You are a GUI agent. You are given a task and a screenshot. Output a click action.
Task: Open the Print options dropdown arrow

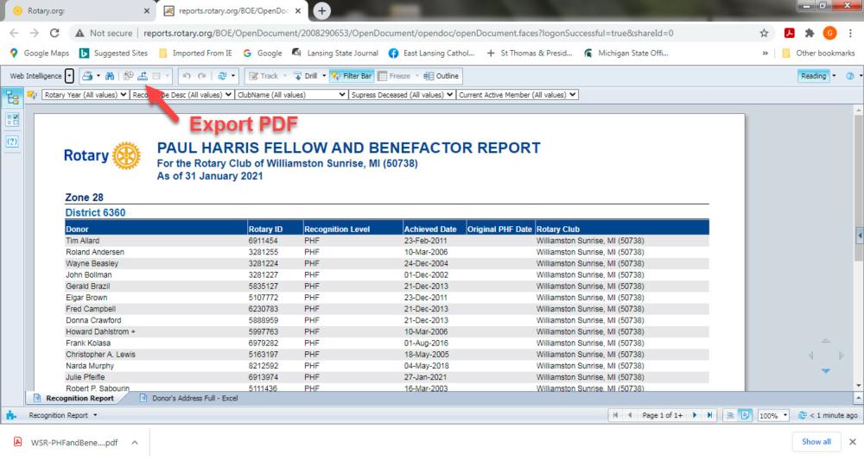(x=98, y=76)
